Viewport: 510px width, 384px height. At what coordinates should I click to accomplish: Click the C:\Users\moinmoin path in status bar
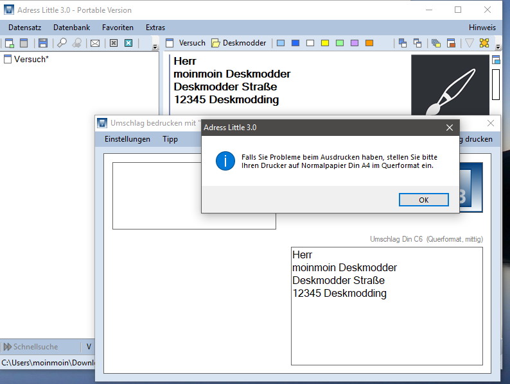tap(48, 363)
